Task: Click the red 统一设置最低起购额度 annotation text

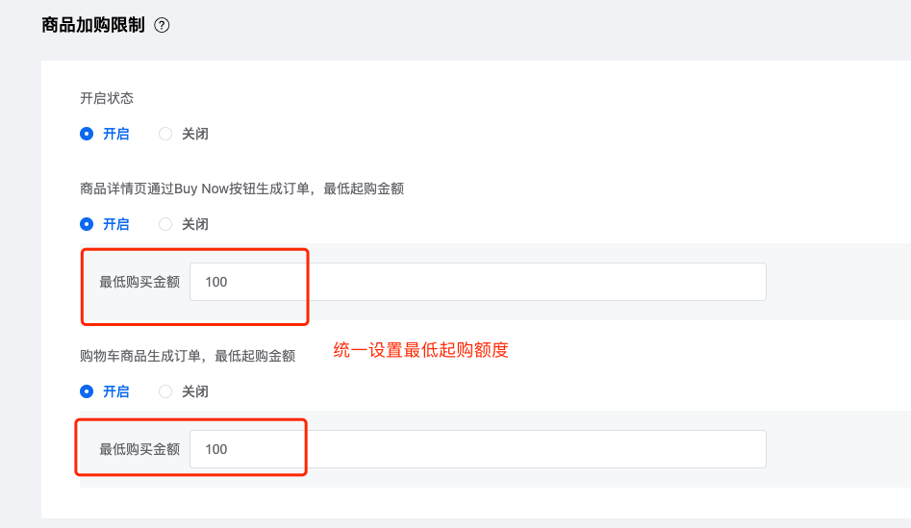Action: point(420,350)
